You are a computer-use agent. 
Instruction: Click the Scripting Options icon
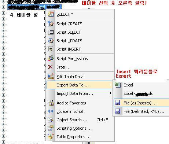click(51, 128)
